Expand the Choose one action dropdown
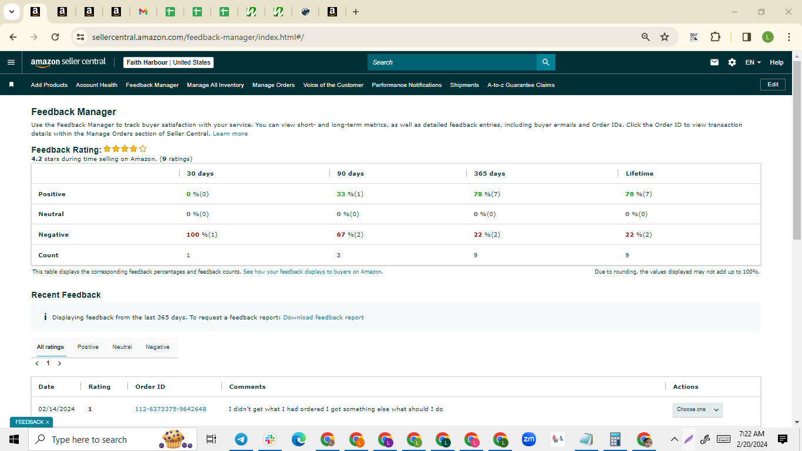The width and height of the screenshot is (802, 451). 697,409
